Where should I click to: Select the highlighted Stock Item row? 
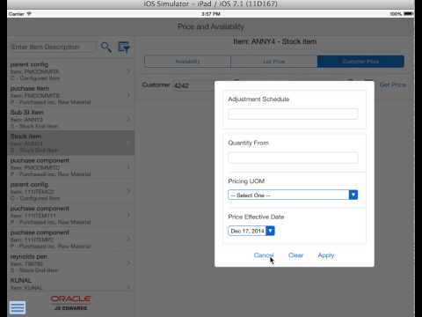(x=70, y=143)
